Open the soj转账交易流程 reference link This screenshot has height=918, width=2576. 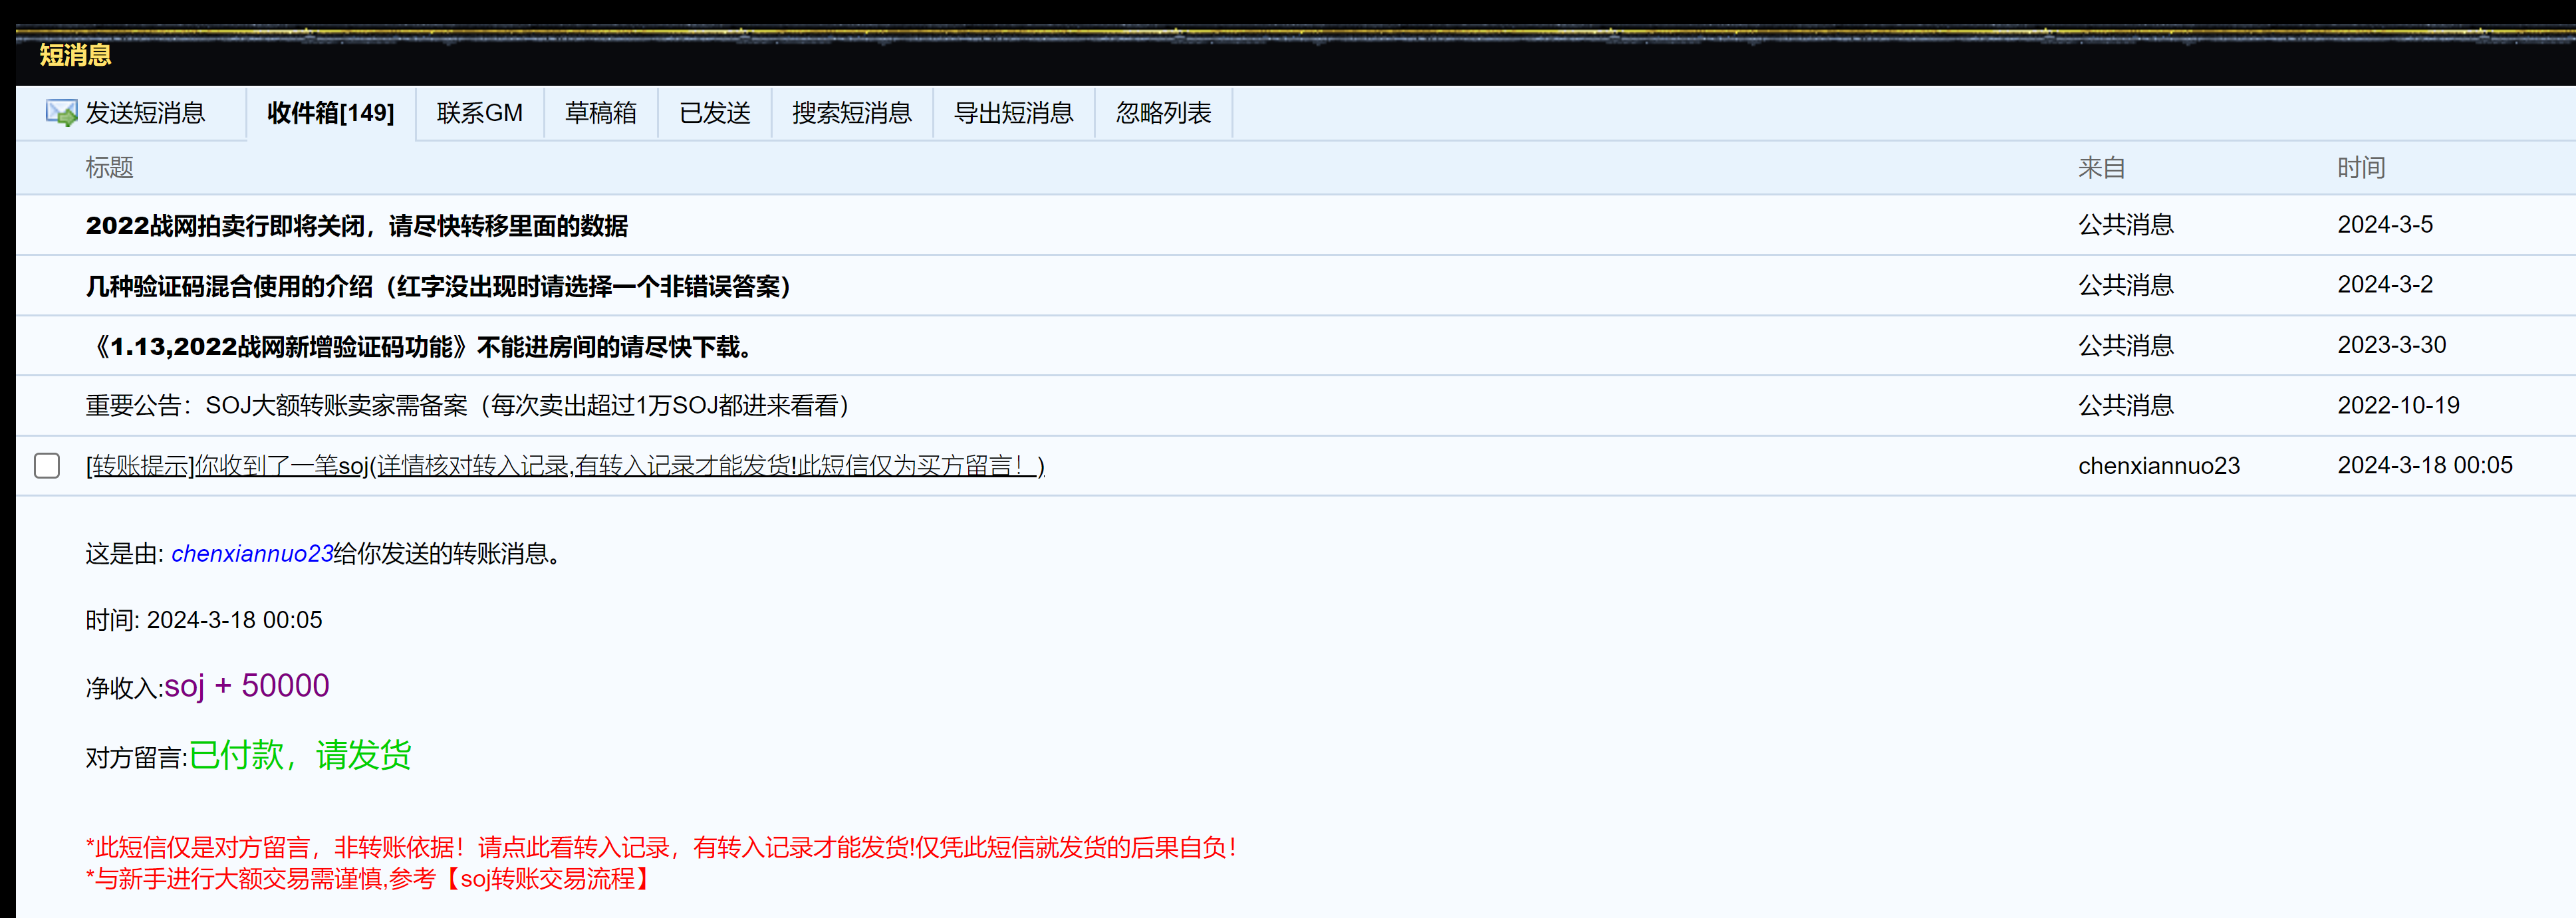click(x=547, y=879)
